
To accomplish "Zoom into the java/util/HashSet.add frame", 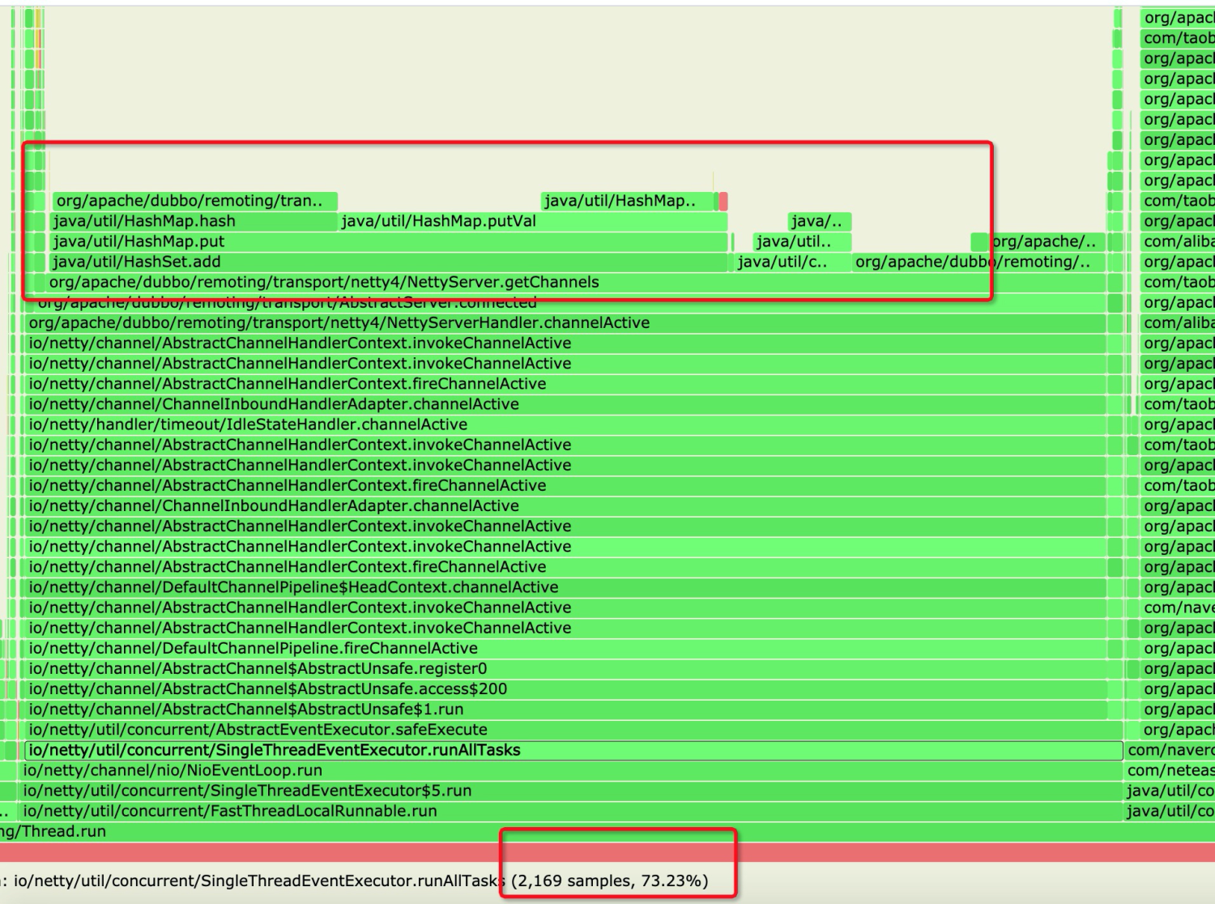I will (x=387, y=262).
